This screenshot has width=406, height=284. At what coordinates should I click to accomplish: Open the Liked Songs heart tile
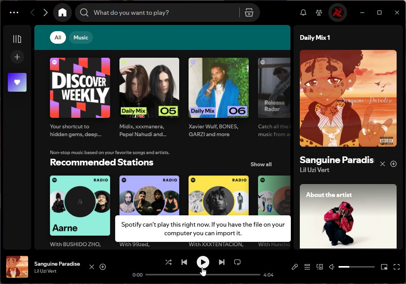coord(17,82)
